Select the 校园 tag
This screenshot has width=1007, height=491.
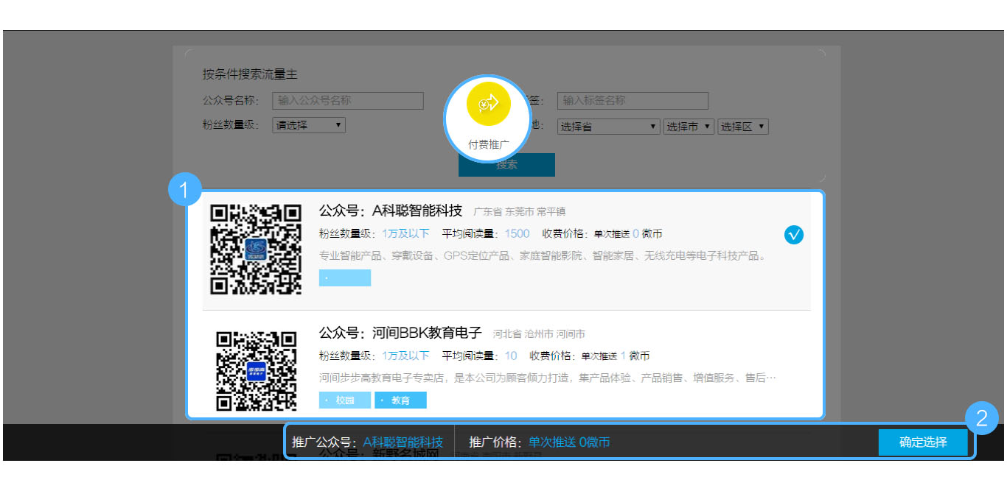pos(345,400)
